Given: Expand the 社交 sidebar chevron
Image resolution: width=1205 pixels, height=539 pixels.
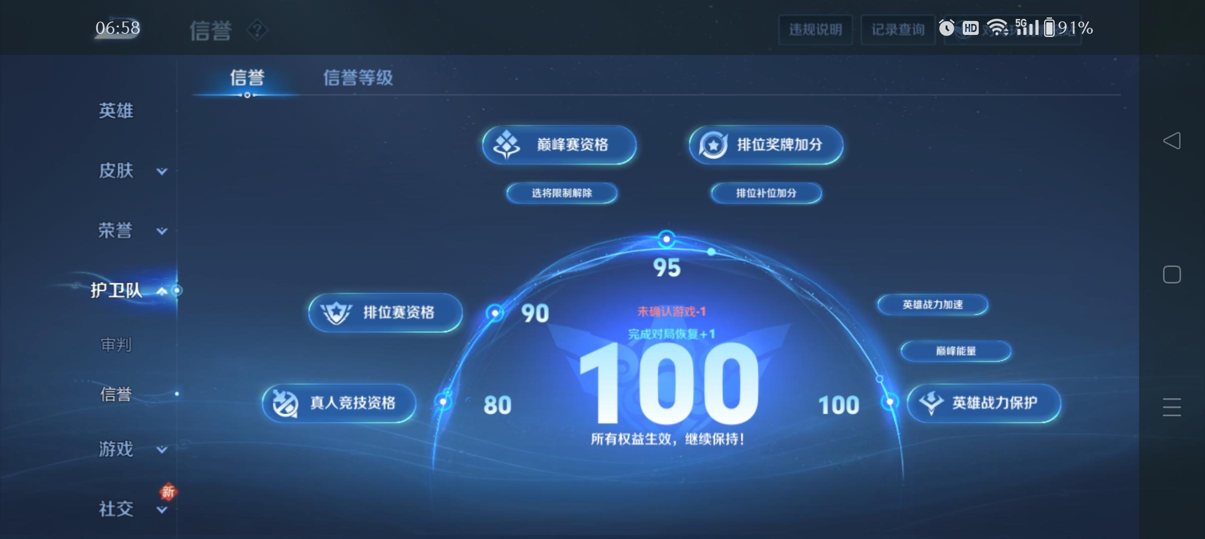Looking at the screenshot, I should [x=162, y=510].
